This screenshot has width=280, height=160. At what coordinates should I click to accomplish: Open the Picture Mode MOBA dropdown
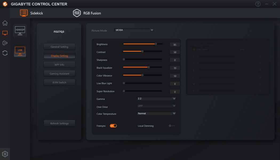[134, 30]
